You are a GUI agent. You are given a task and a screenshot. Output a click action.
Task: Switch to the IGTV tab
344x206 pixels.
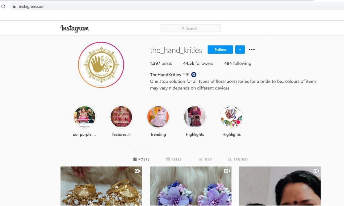(205, 159)
